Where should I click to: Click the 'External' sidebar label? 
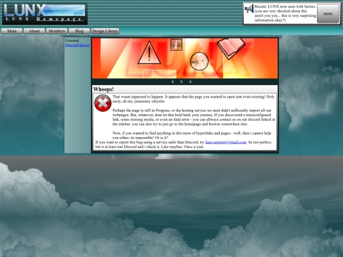(72, 41)
